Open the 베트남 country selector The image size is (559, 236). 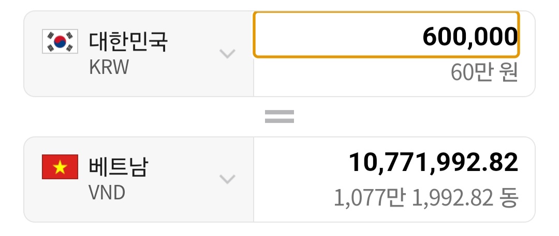tap(118, 167)
